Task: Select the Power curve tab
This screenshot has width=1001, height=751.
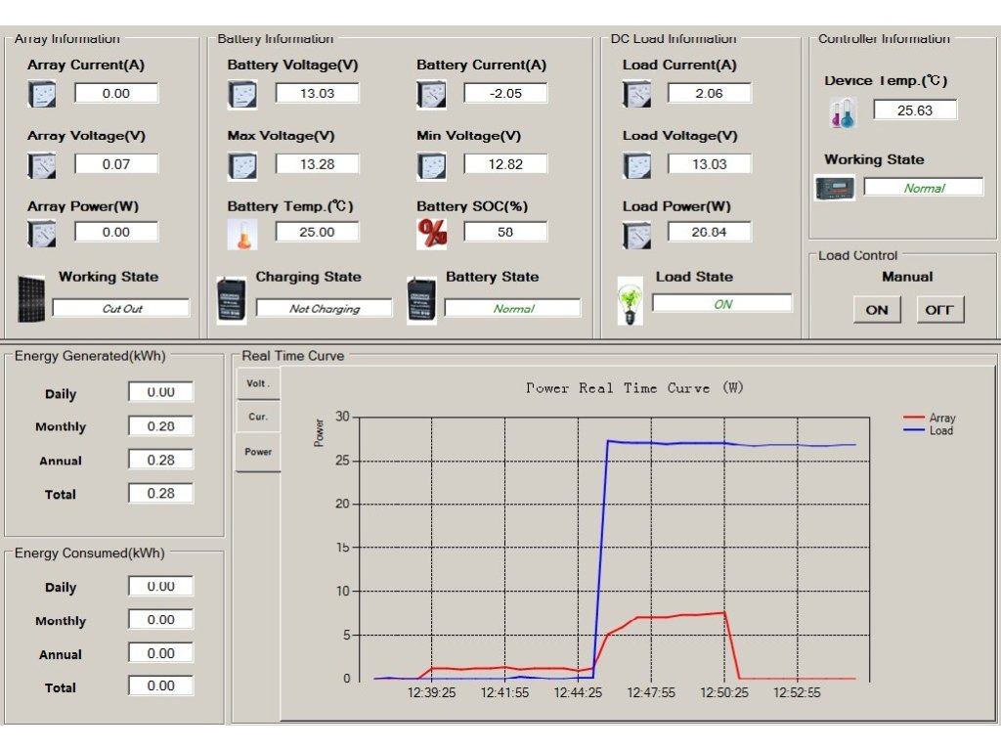Action: pos(258,452)
